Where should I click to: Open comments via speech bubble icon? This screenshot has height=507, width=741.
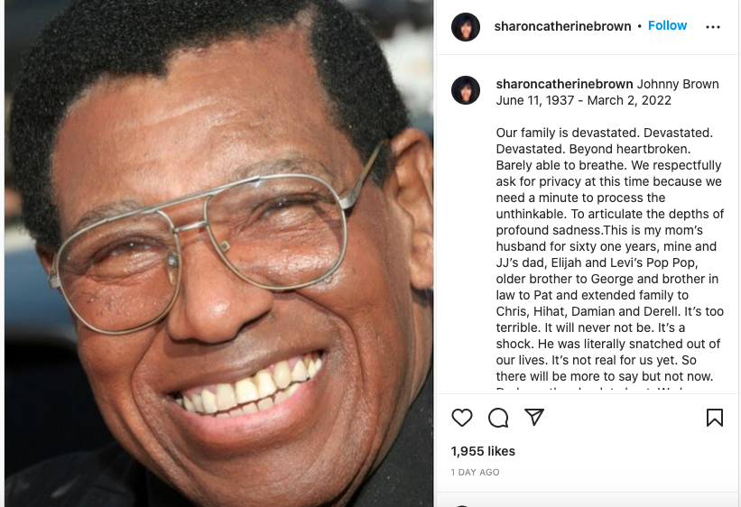[498, 418]
